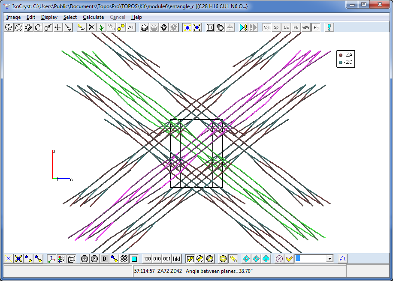Click the yellow check mark icon
Viewport: 393px width, 281px height.
(289, 259)
